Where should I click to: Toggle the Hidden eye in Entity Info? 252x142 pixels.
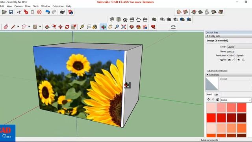[229, 60]
